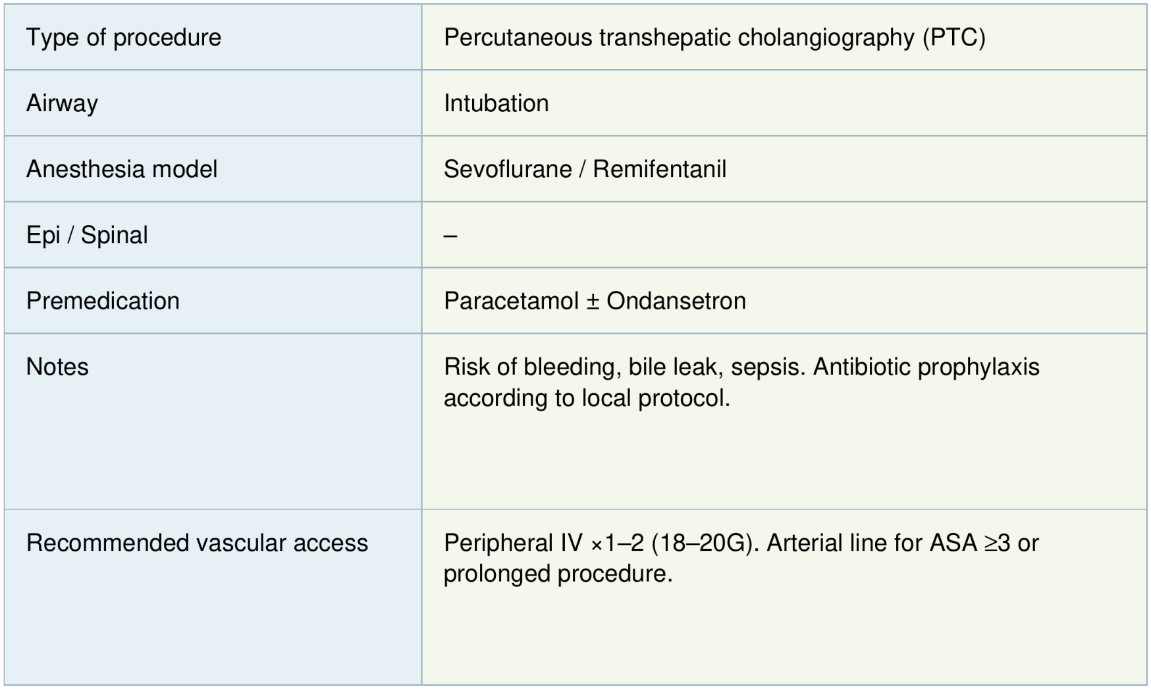
Task: Click the word "Remifentanil"
Action: pyautogui.click(x=659, y=169)
